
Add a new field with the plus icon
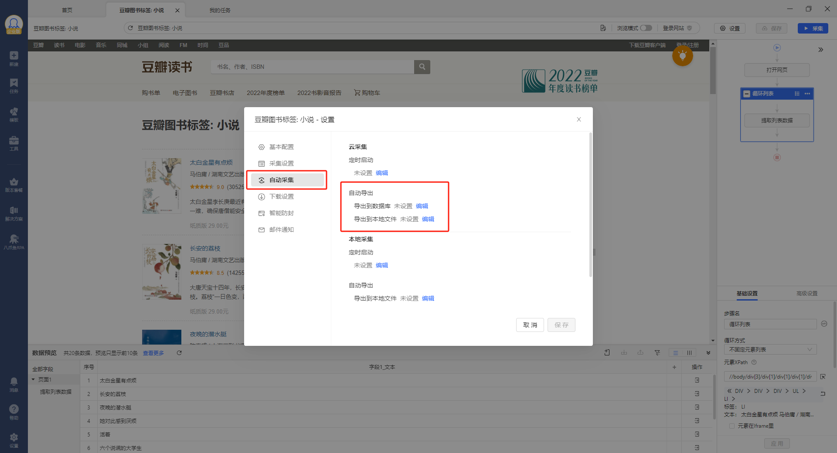(x=674, y=367)
